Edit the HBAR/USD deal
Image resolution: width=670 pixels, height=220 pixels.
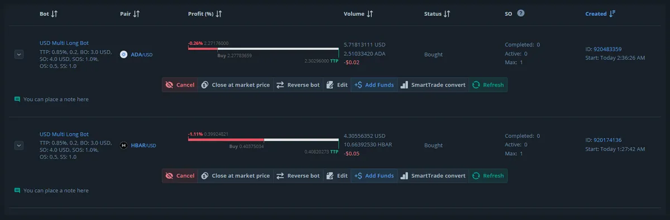tap(337, 176)
